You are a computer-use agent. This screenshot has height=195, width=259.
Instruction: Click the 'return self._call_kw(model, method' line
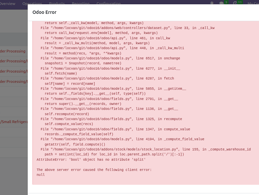pos(94,23)
